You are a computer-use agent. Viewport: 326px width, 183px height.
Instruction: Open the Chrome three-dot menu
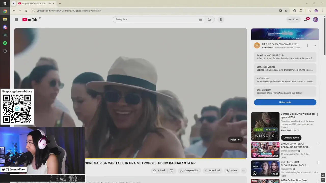[322, 11]
